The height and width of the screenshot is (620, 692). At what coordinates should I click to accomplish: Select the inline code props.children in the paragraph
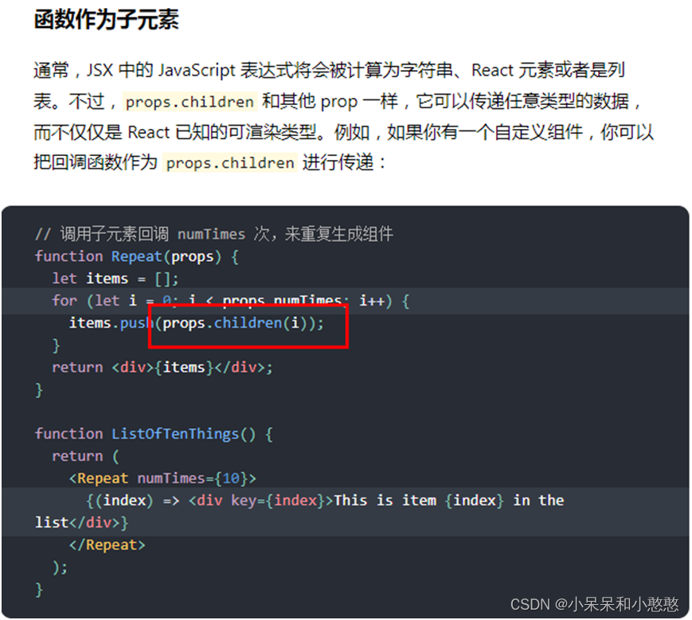point(189,102)
